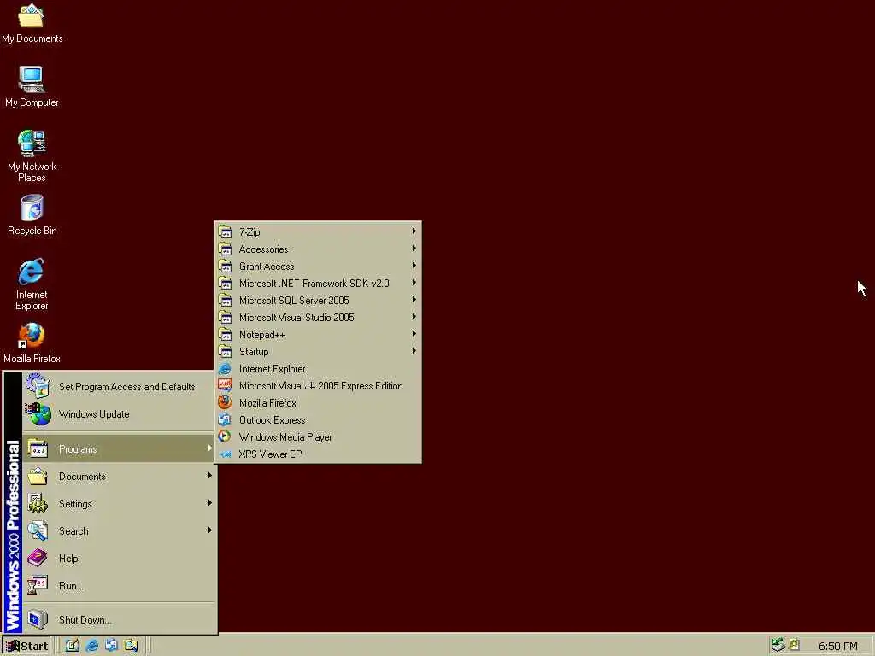Expand the 7-Zip program folder

(318, 232)
